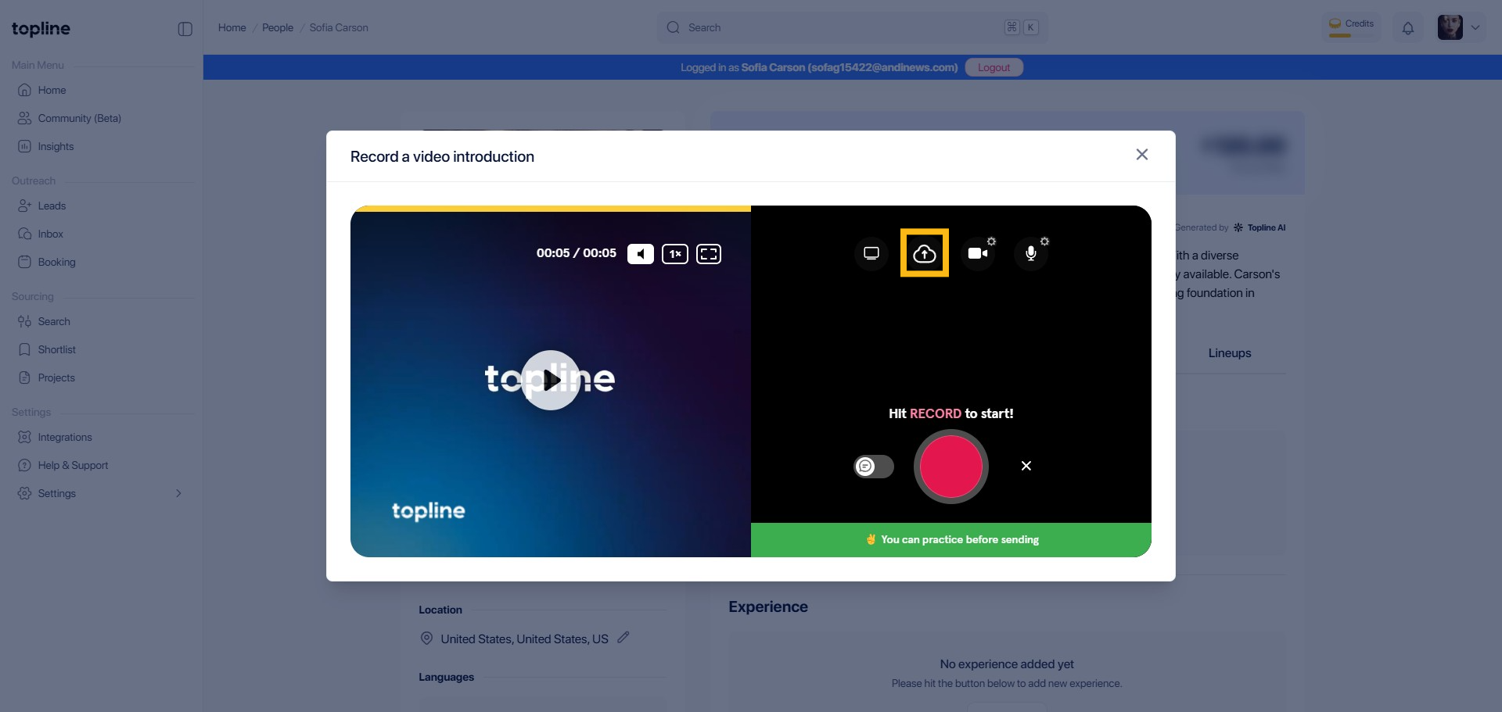Collapse the sidebar panel icon
Screen dimensions: 1502x712
pos(185,29)
